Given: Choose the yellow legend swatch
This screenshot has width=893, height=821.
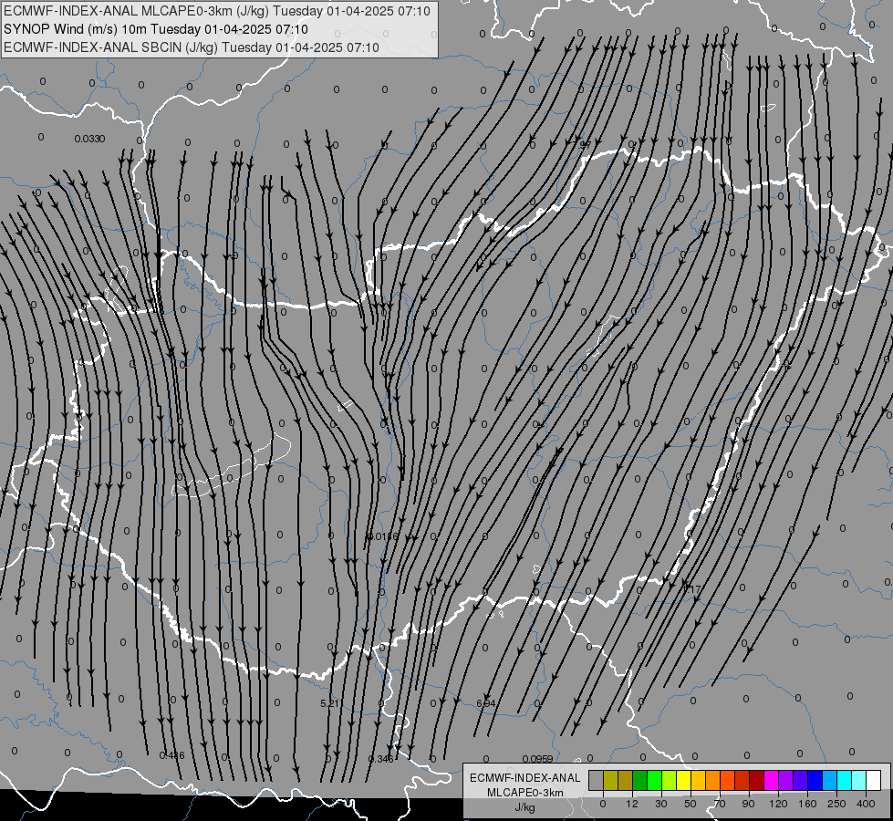Looking at the screenshot, I should click(683, 780).
